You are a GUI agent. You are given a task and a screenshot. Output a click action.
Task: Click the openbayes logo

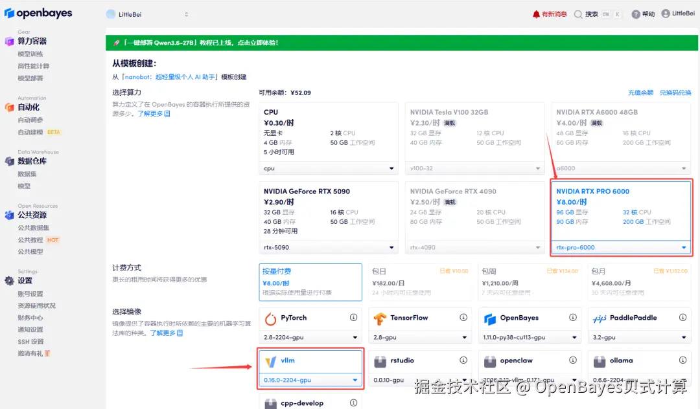point(38,14)
